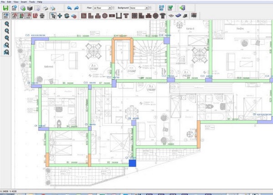Image resolution: width=273 pixels, height=195 pixels.
Task: Select the Eraser tool
Action: (74, 16)
